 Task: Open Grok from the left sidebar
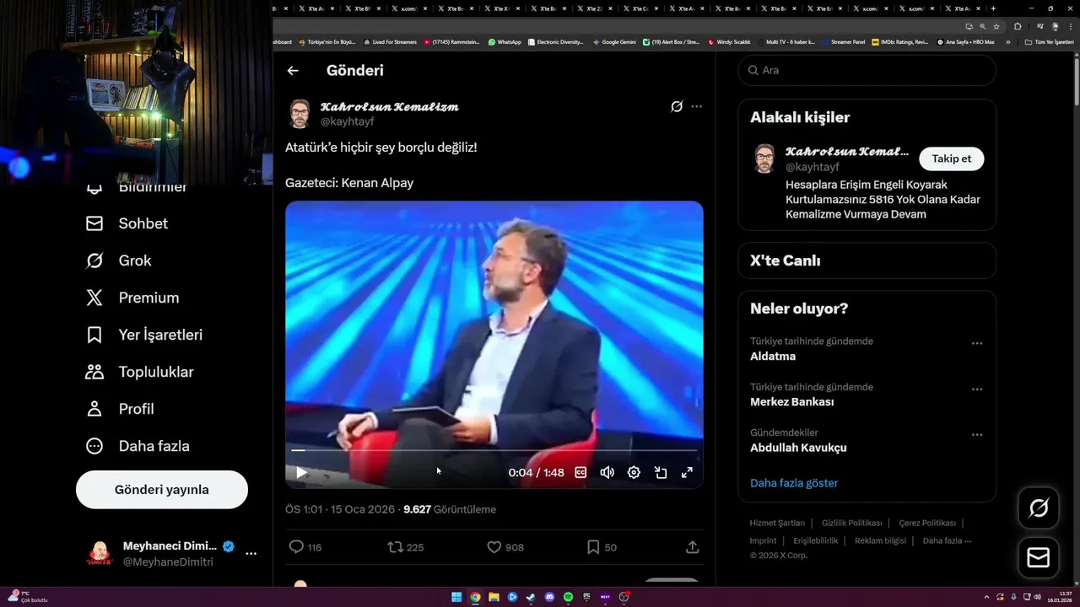coord(119,261)
